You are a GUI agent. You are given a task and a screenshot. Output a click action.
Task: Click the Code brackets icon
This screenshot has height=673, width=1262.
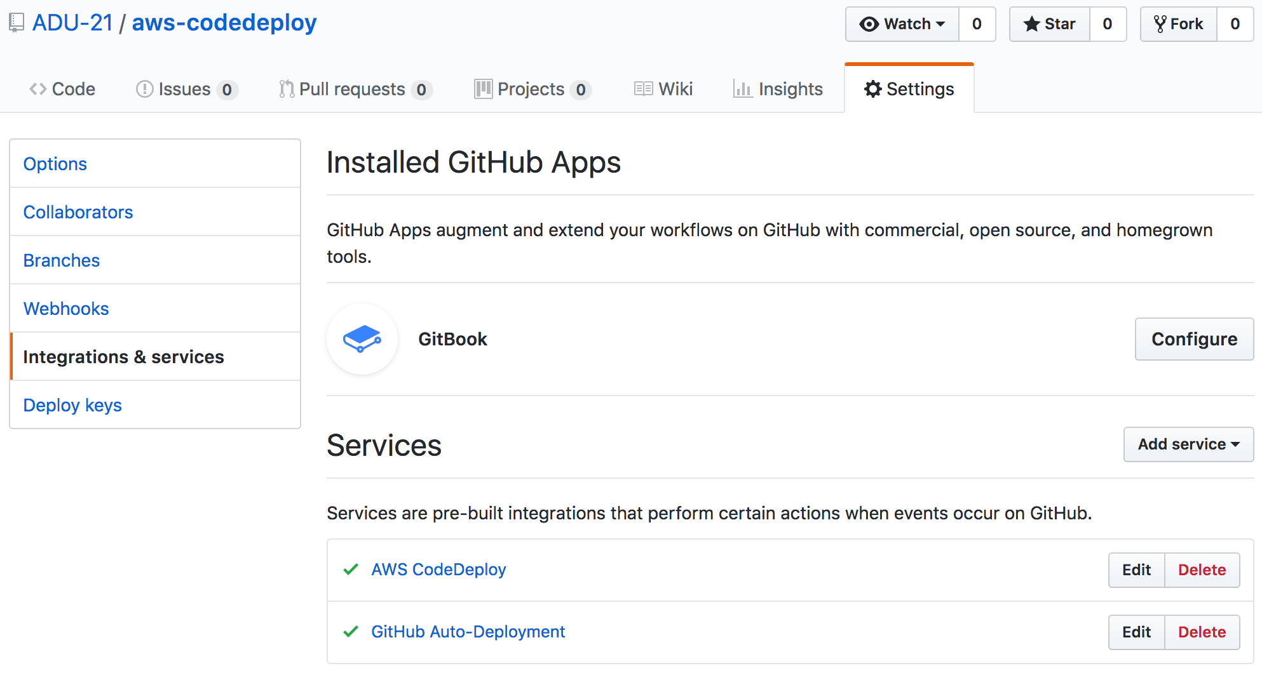click(38, 89)
